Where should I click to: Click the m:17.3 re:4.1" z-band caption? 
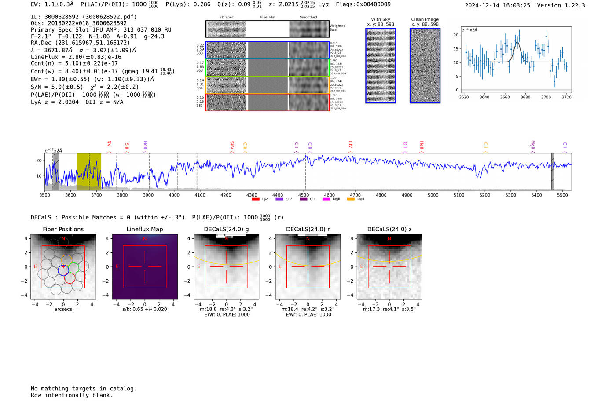(x=389, y=309)
